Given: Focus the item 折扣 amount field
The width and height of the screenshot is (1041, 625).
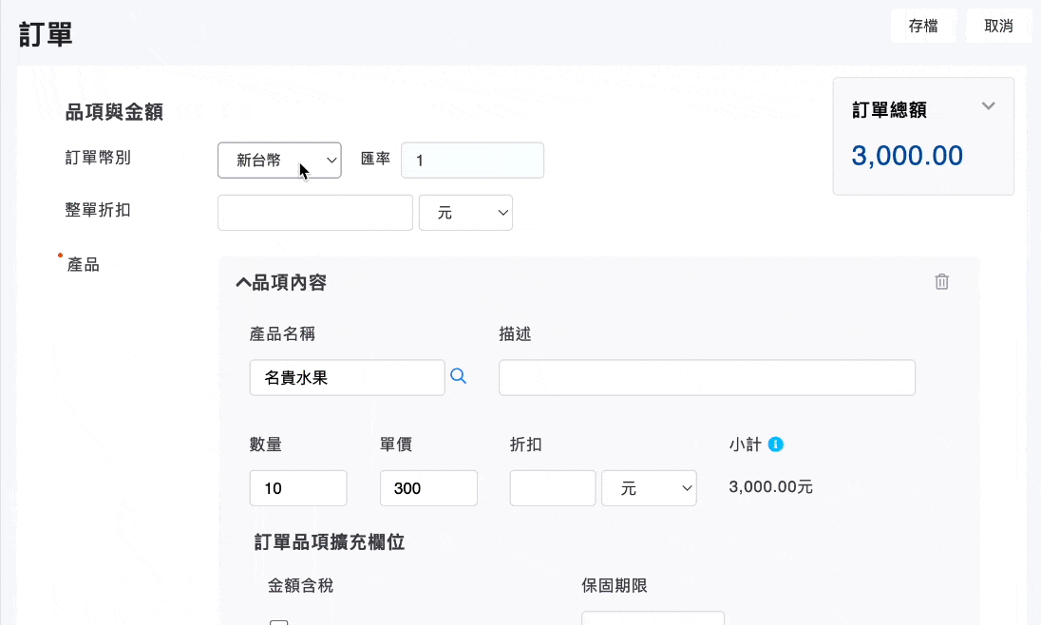Looking at the screenshot, I should coord(553,488).
